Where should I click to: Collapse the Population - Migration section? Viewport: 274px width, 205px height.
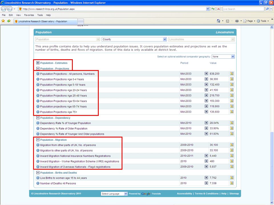pos(38,140)
